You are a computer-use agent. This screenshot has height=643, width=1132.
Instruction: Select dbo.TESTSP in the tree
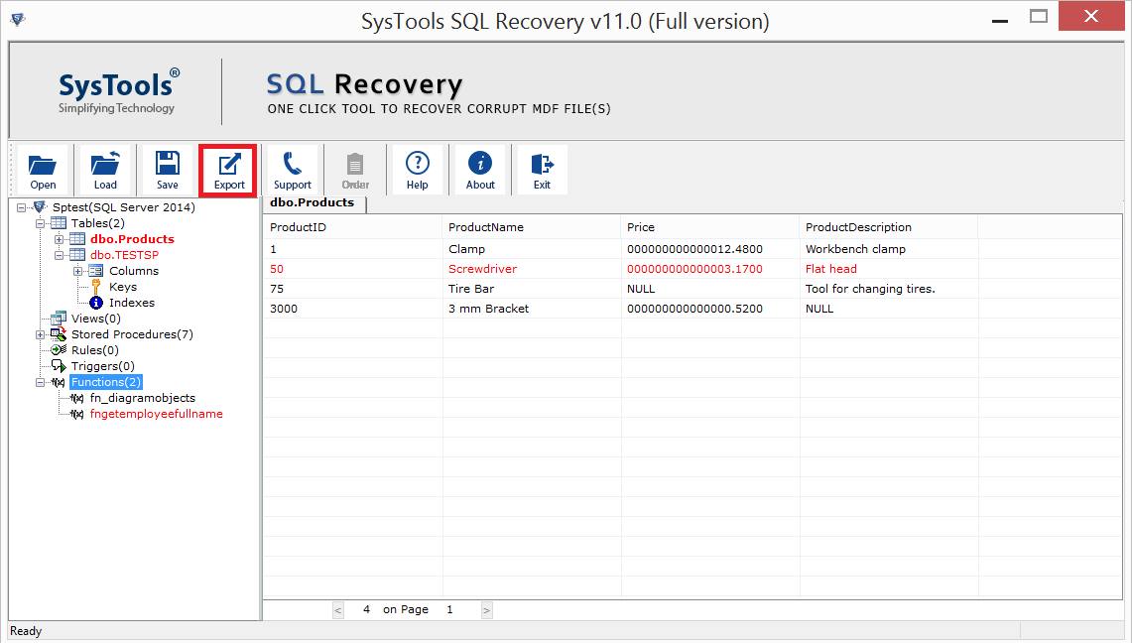[124, 255]
